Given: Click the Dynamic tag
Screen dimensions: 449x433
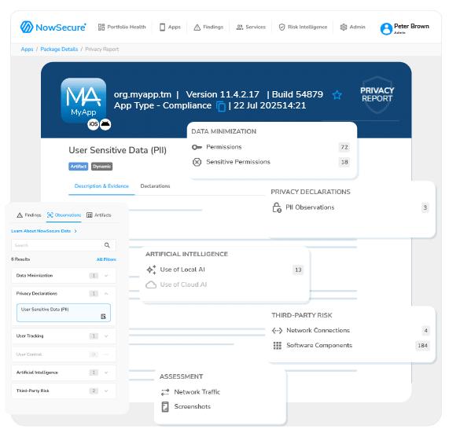Looking at the screenshot, I should pyautogui.click(x=101, y=167).
